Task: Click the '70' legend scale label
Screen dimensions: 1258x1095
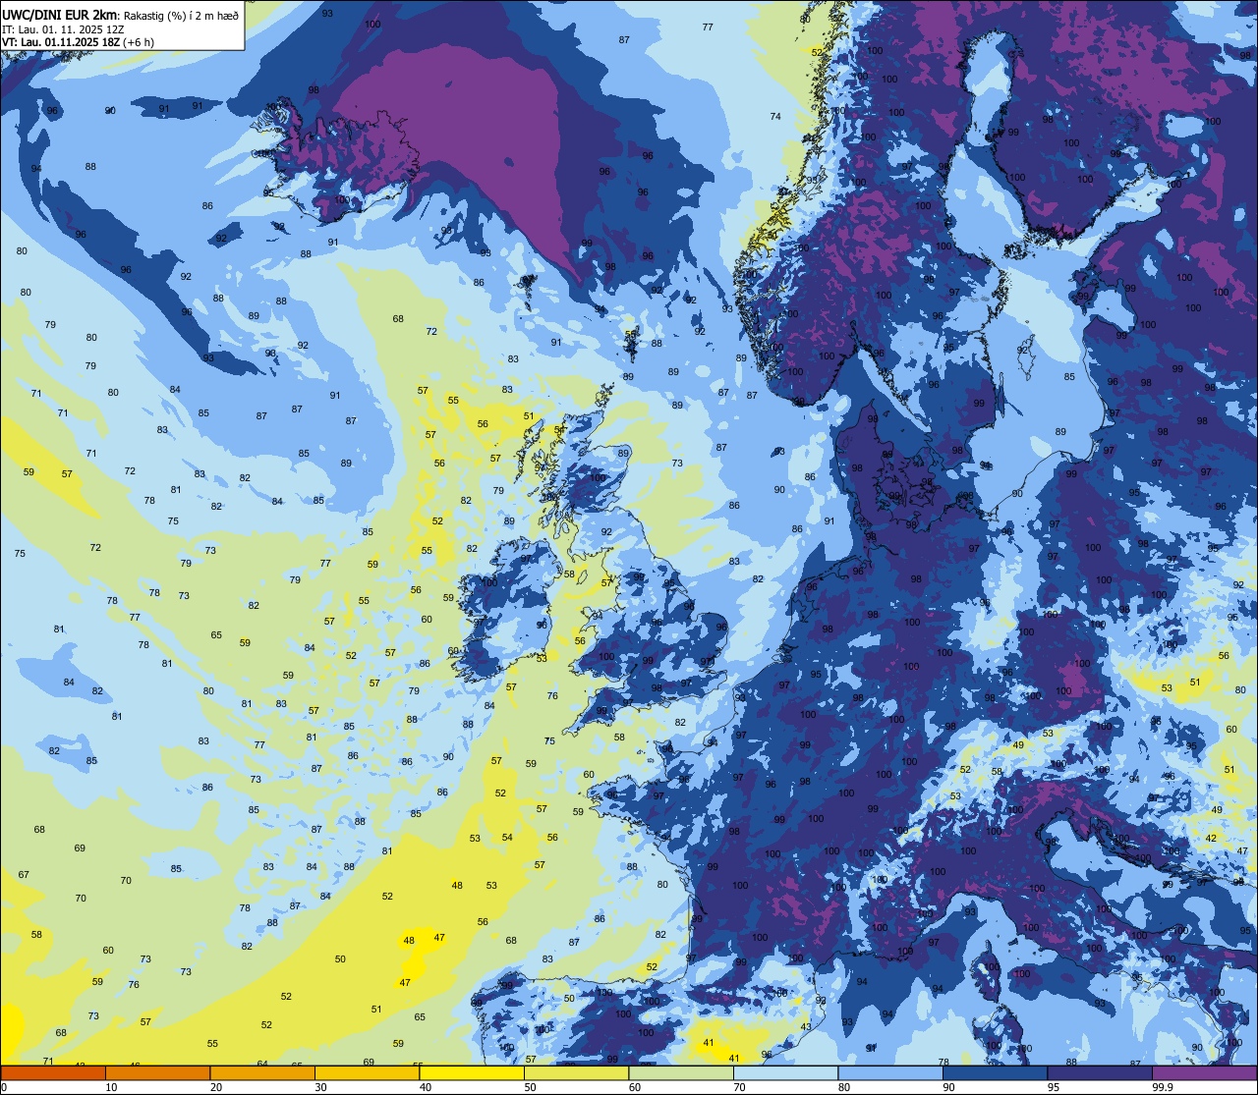Action: [739, 1087]
